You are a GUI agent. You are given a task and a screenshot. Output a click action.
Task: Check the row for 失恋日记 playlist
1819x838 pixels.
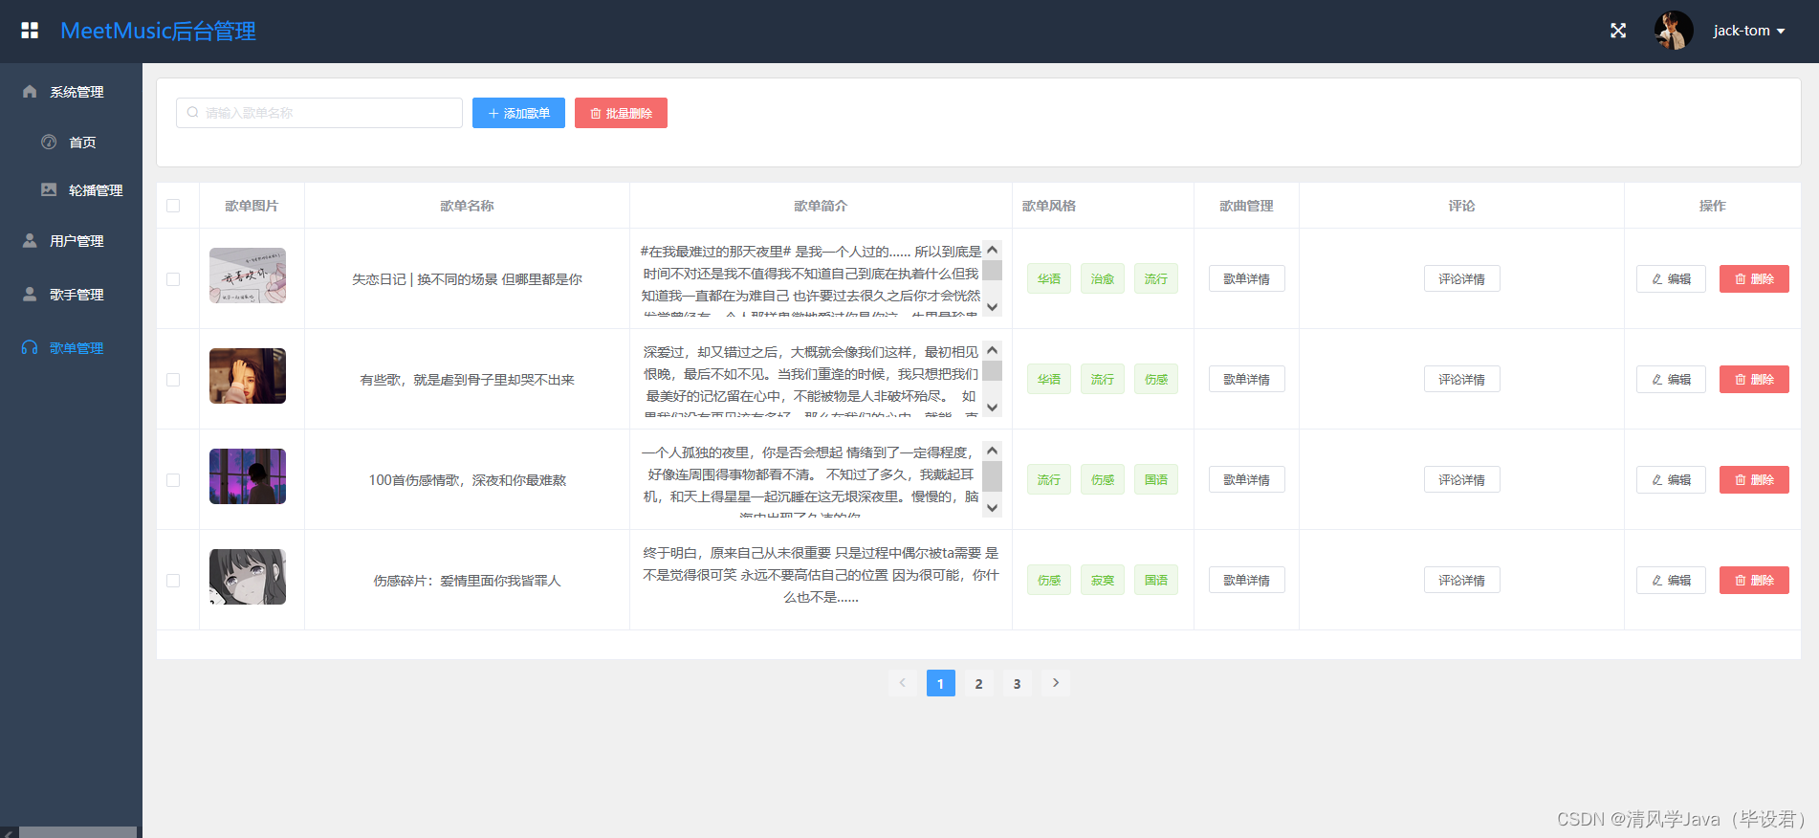click(x=173, y=279)
